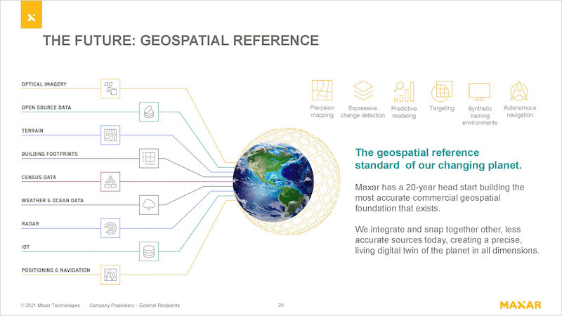Click the 'OPTICAL IMAGERY' label
The width and height of the screenshot is (562, 316).
44,84
